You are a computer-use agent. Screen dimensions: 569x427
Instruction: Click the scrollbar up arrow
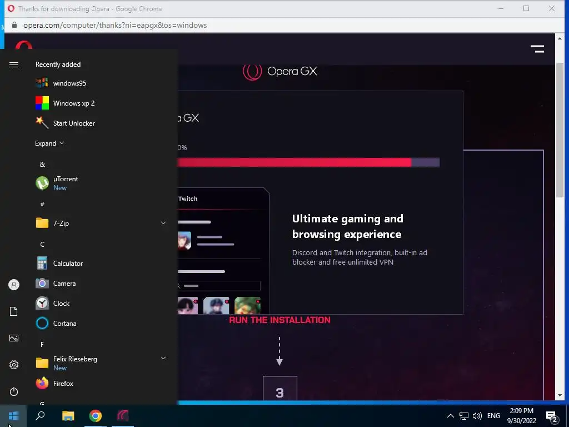pyautogui.click(x=560, y=38)
